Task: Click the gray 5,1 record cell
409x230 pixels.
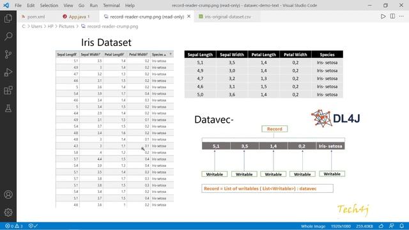Action: 216,146
